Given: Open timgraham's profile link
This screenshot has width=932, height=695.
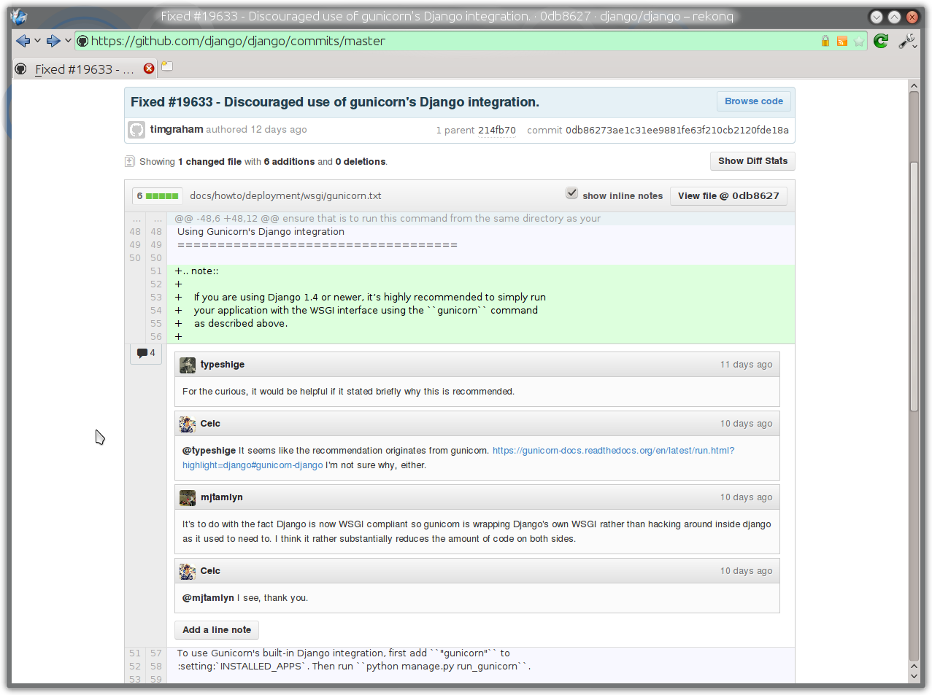Looking at the screenshot, I should [x=177, y=129].
